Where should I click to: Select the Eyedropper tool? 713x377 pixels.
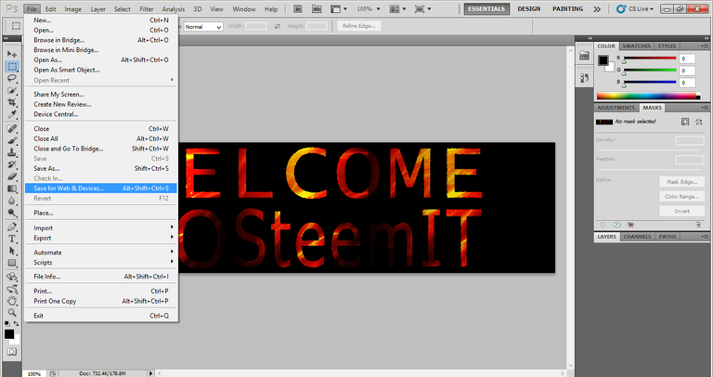[12, 114]
